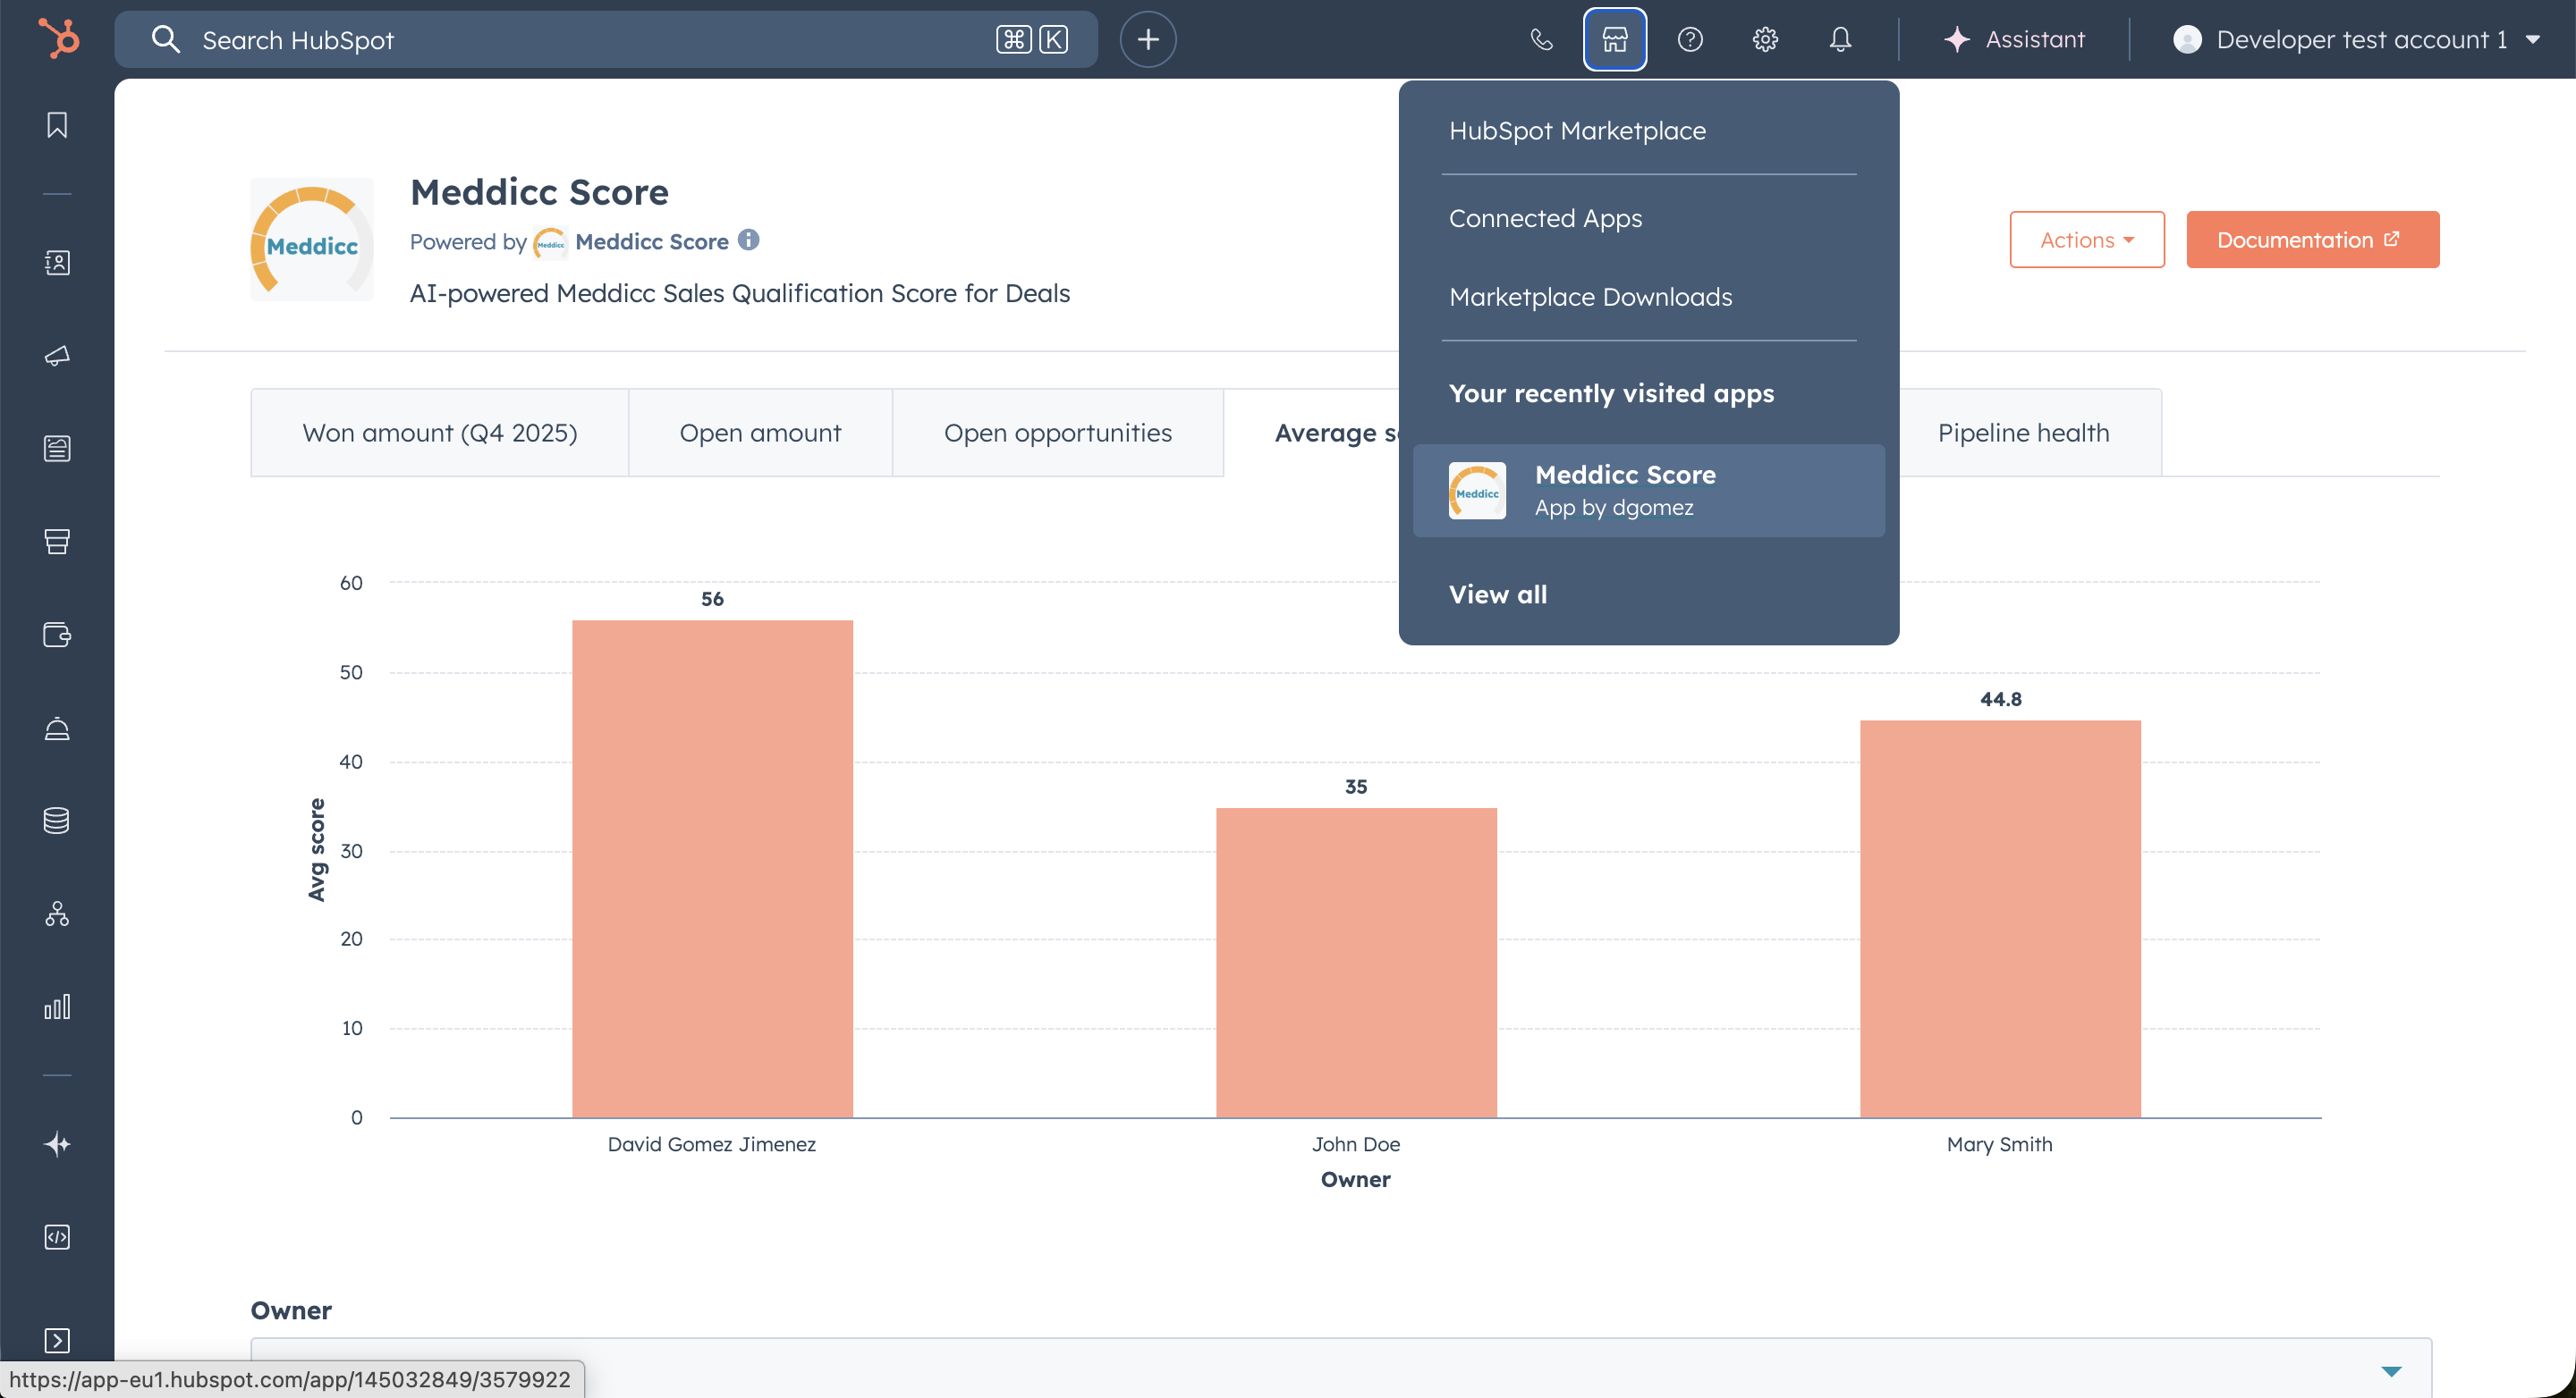
Task: Switch to the Pipeline health tab
Action: (2023, 433)
